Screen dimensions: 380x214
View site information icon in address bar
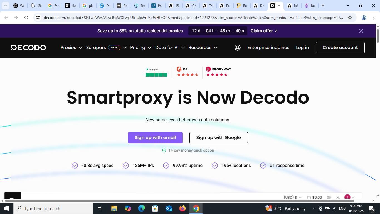38,18
